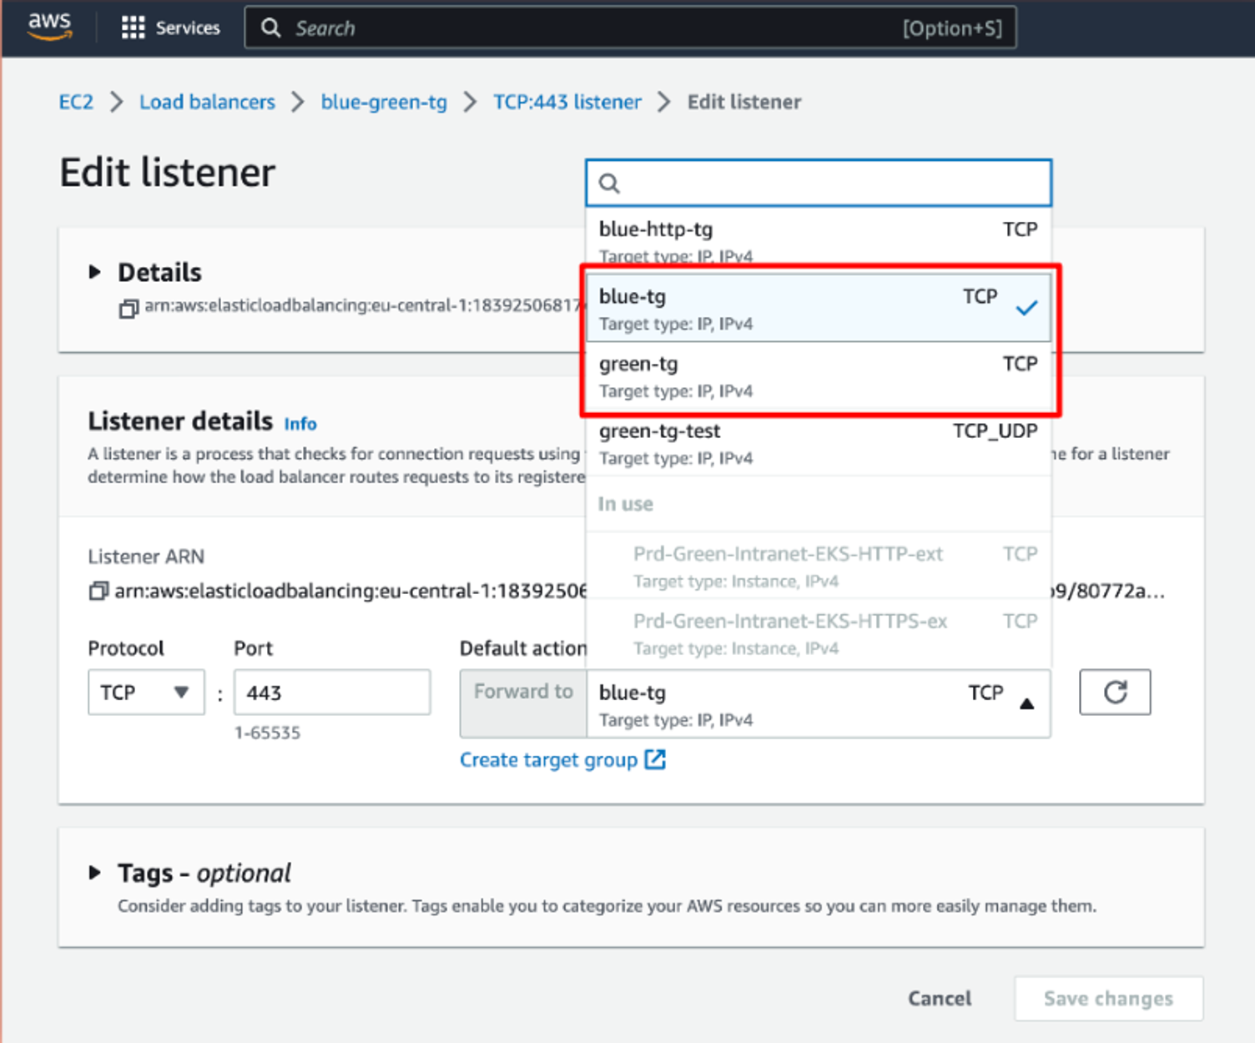The width and height of the screenshot is (1255, 1043).
Task: Open blue-green-tg breadcrumb link
Action: [x=384, y=102]
